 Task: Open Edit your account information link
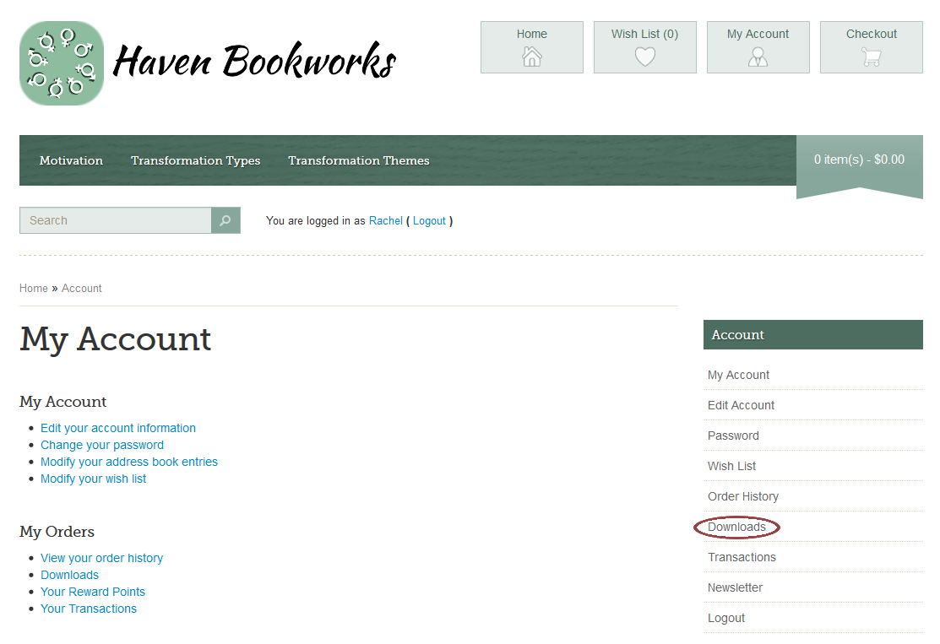click(118, 428)
